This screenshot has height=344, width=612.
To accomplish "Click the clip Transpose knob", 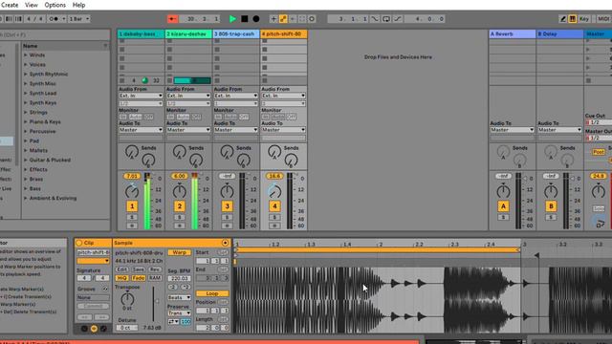I will point(127,299).
